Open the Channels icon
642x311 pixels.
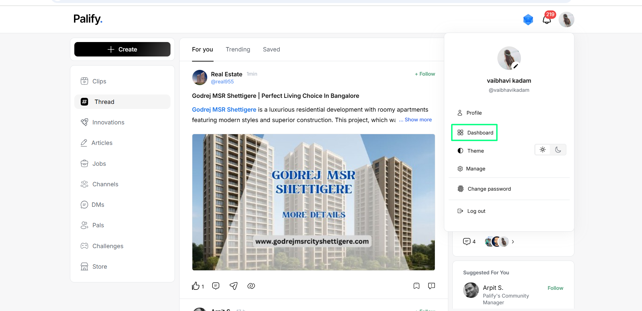pyautogui.click(x=84, y=184)
